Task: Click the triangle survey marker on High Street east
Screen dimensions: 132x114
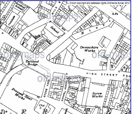Action: [x=119, y=71]
